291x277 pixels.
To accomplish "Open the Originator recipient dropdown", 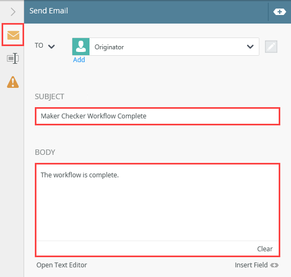I will tap(250, 47).
